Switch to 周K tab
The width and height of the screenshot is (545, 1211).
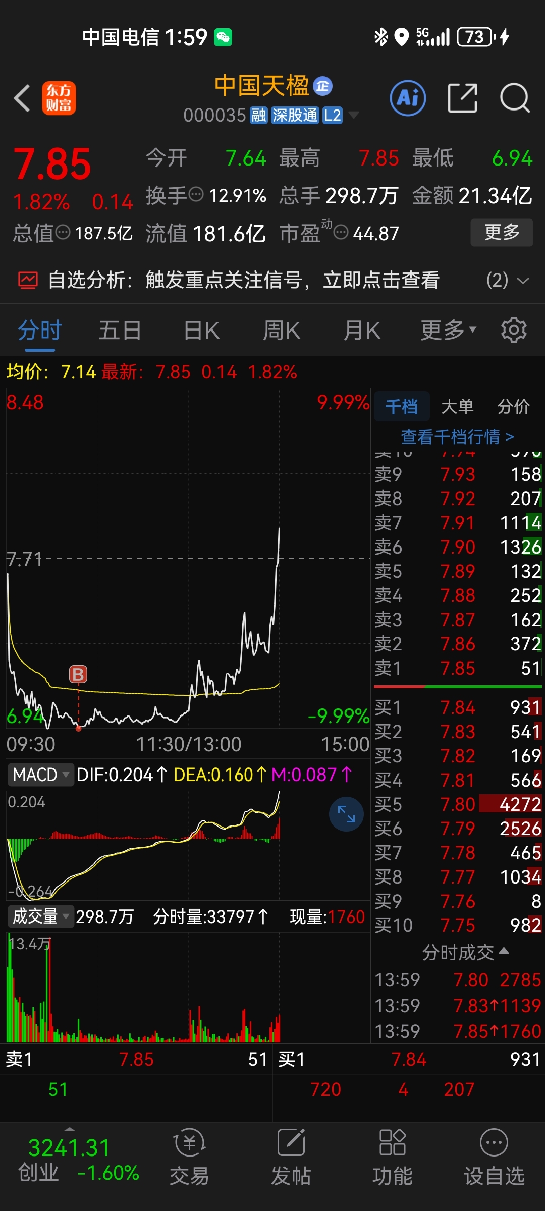pos(282,331)
